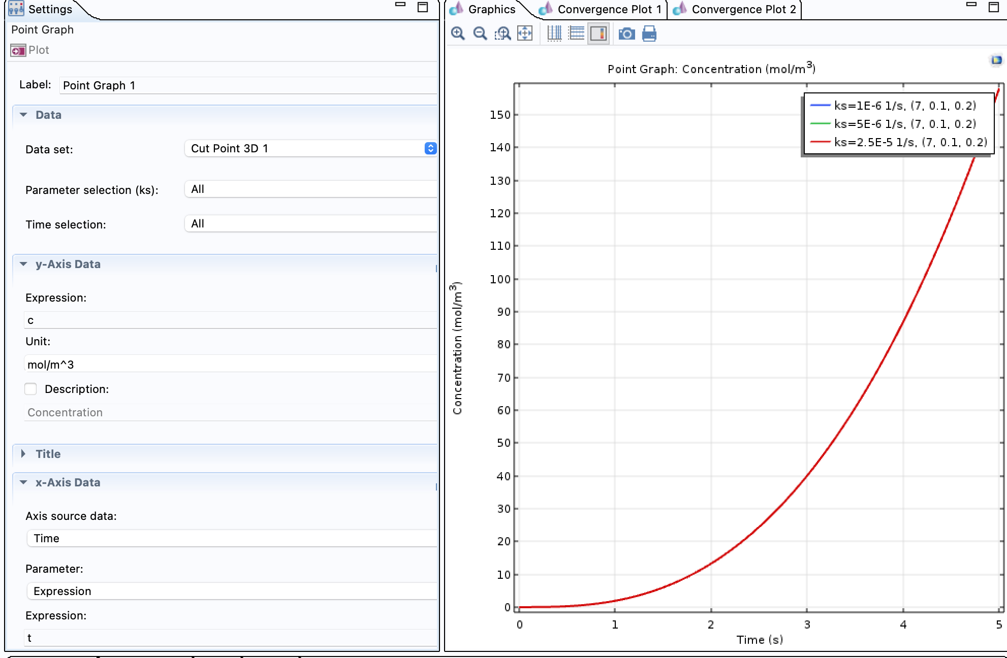Activate the Zoom Box tool
This screenshot has width=1007, height=658.
click(x=502, y=34)
